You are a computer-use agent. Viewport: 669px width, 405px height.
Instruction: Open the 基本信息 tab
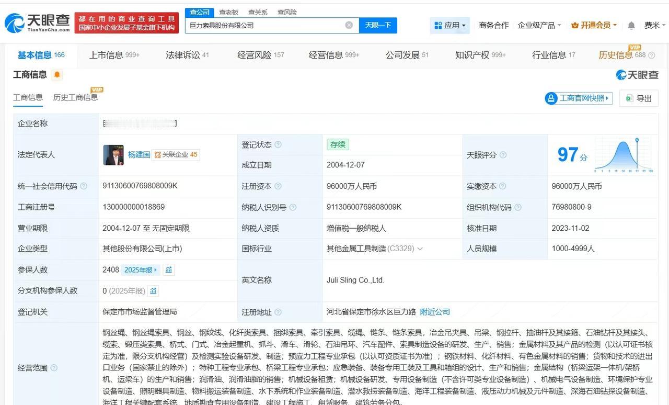coord(41,55)
